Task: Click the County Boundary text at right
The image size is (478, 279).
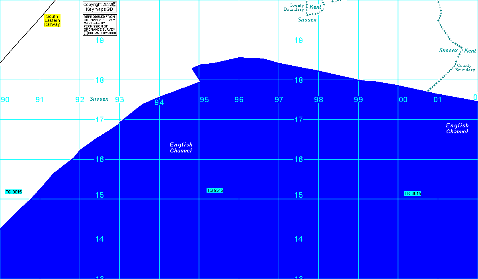Action: coord(465,68)
